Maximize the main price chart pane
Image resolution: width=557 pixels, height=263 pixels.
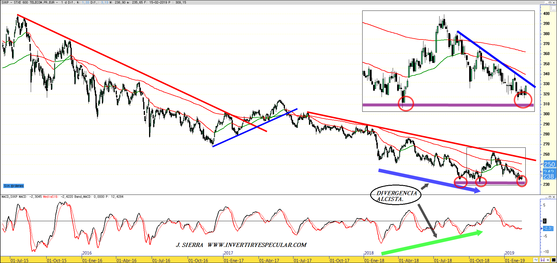click(551, 2)
